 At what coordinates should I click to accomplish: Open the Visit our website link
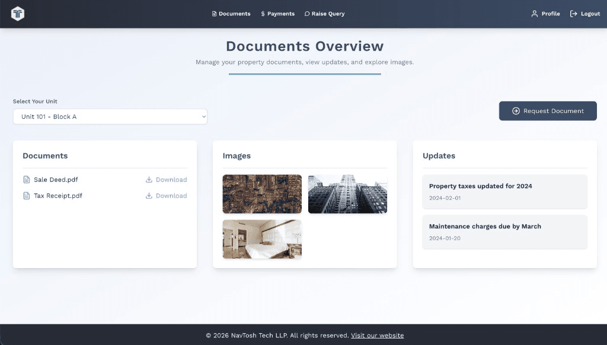point(378,335)
